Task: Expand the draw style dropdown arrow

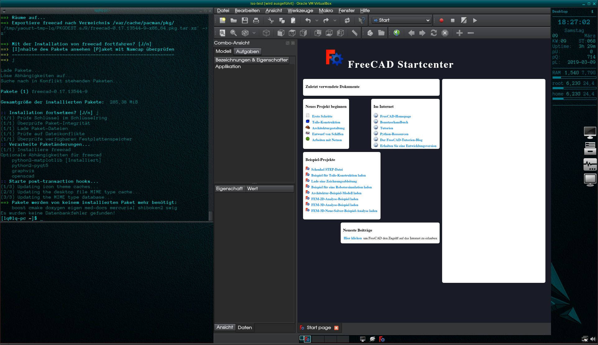Action: click(x=254, y=33)
